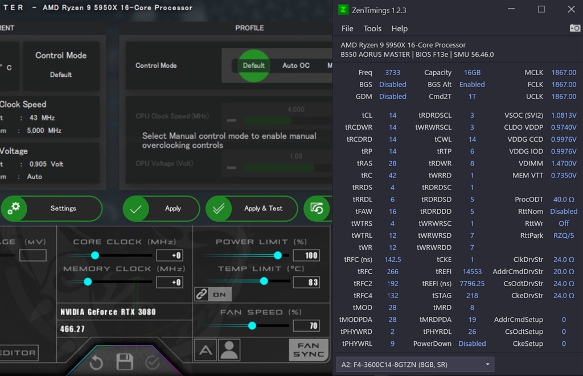Screen dimensions: 583x376
Task: Click the Apply checkmark icon
Action: tap(136, 209)
